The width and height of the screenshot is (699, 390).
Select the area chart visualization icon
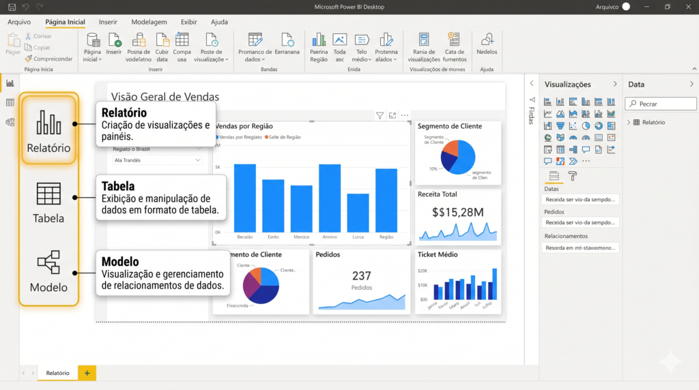tap(560, 114)
